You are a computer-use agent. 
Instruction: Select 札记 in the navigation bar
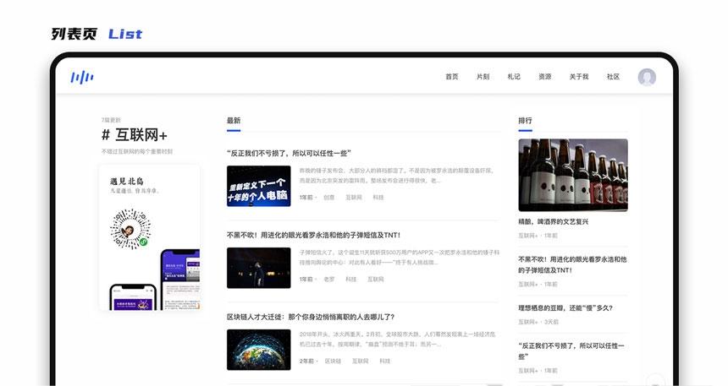[514, 77]
